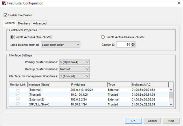Click the interface table scroll up arrow

point(171,90)
